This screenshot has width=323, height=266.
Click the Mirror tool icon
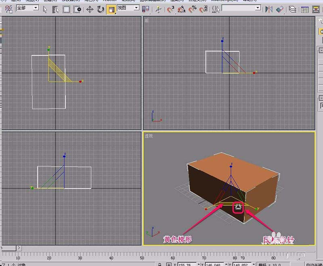(269, 9)
